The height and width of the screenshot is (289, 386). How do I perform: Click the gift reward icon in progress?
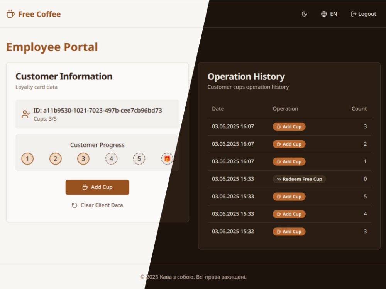pyautogui.click(x=167, y=159)
